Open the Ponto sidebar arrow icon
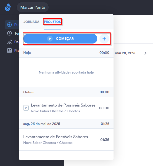Viewport: 153px width, 166px height. click(x=9, y=25)
